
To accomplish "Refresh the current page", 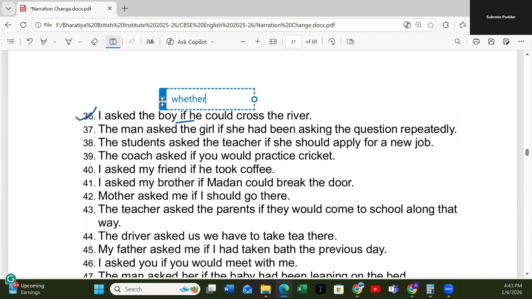I will (x=23, y=25).
